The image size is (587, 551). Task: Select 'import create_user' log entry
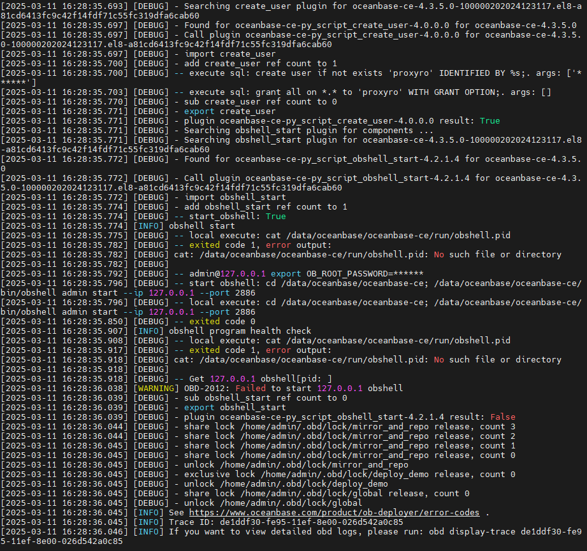(x=230, y=54)
